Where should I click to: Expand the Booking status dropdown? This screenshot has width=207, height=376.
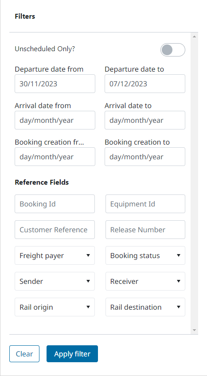click(x=145, y=255)
